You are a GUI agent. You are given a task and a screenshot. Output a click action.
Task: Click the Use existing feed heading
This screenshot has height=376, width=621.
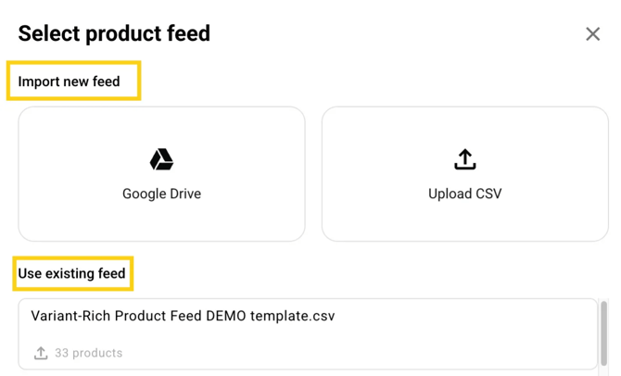coord(71,274)
